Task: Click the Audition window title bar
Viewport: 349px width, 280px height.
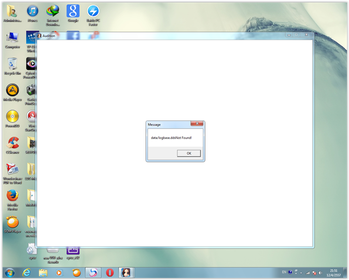Action: (x=160, y=36)
